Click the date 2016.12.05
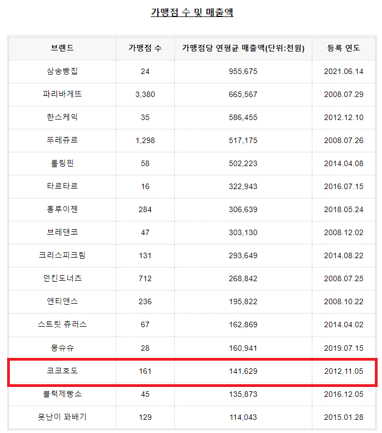382x433 pixels. [344, 394]
